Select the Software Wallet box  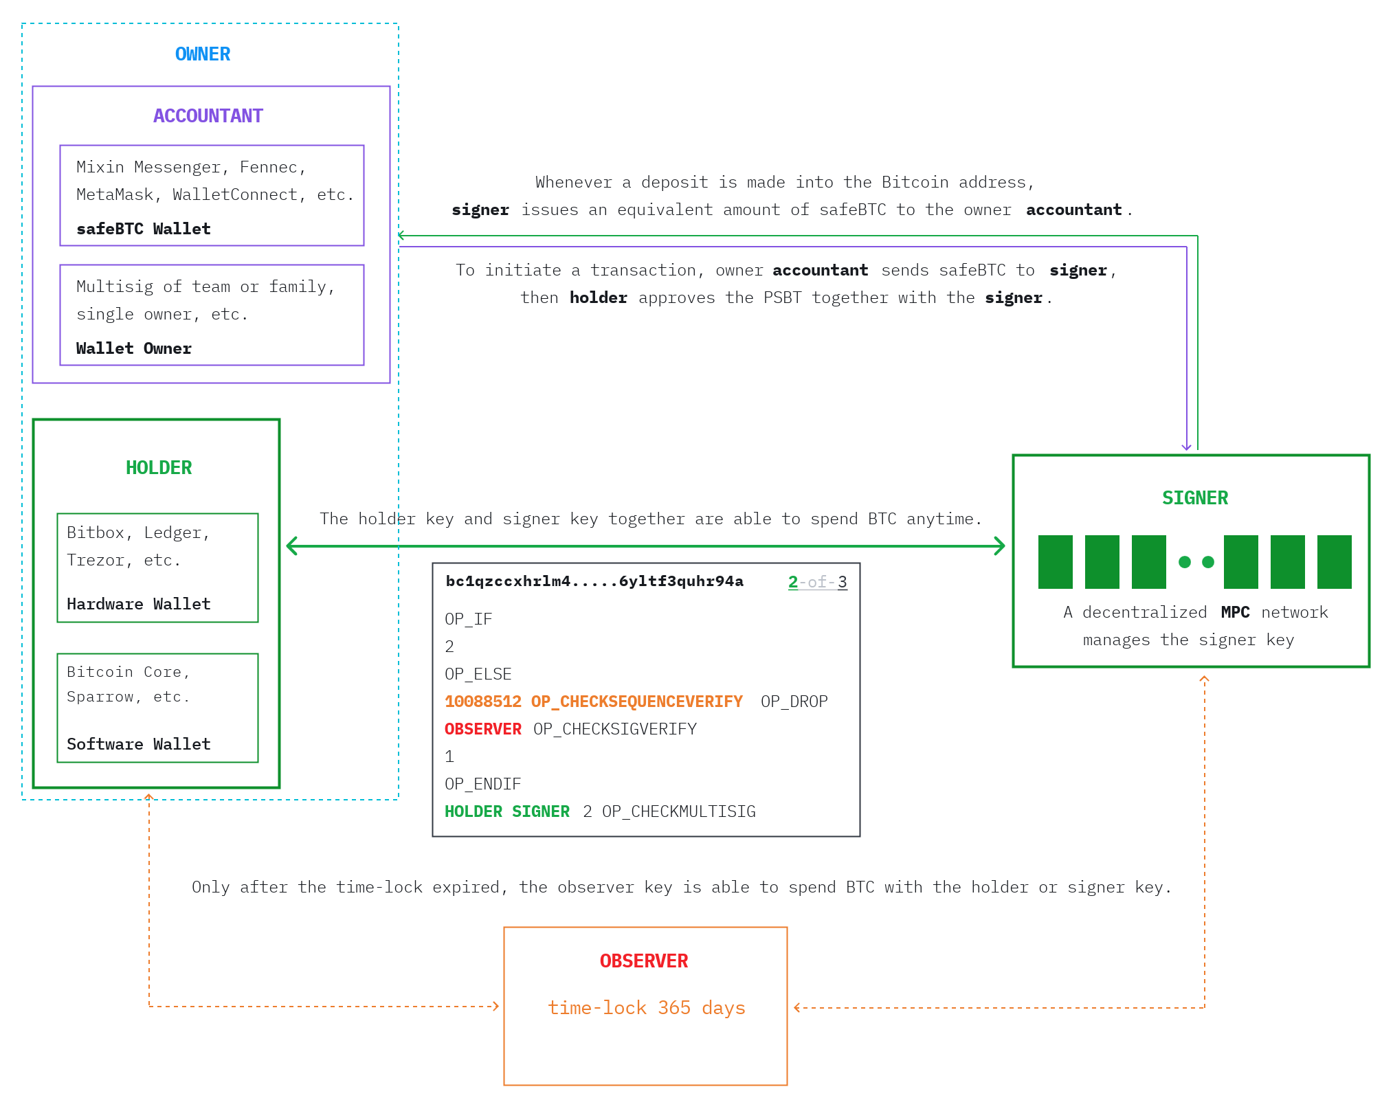click(157, 708)
